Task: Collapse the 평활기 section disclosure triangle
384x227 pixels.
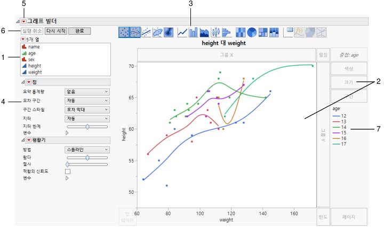Action: (x=23, y=140)
